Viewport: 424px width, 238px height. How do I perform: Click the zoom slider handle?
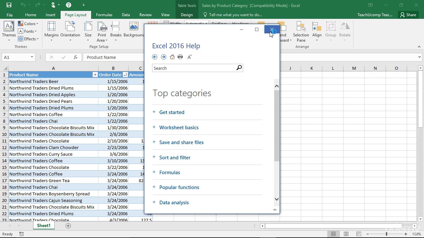pos(386,234)
